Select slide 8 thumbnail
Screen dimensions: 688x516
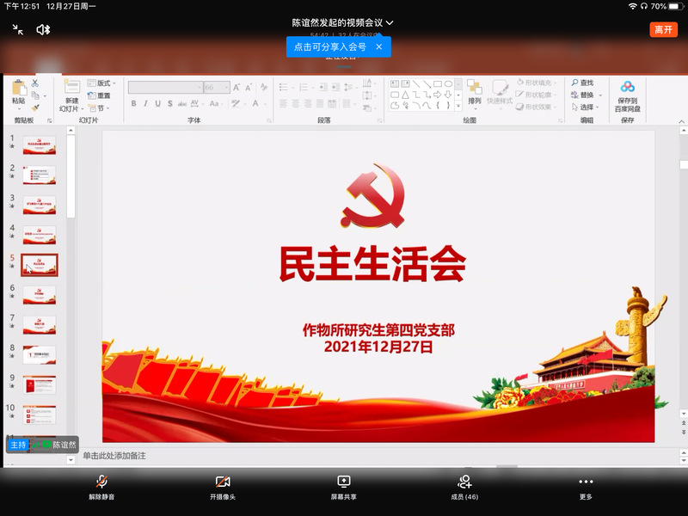[40, 355]
